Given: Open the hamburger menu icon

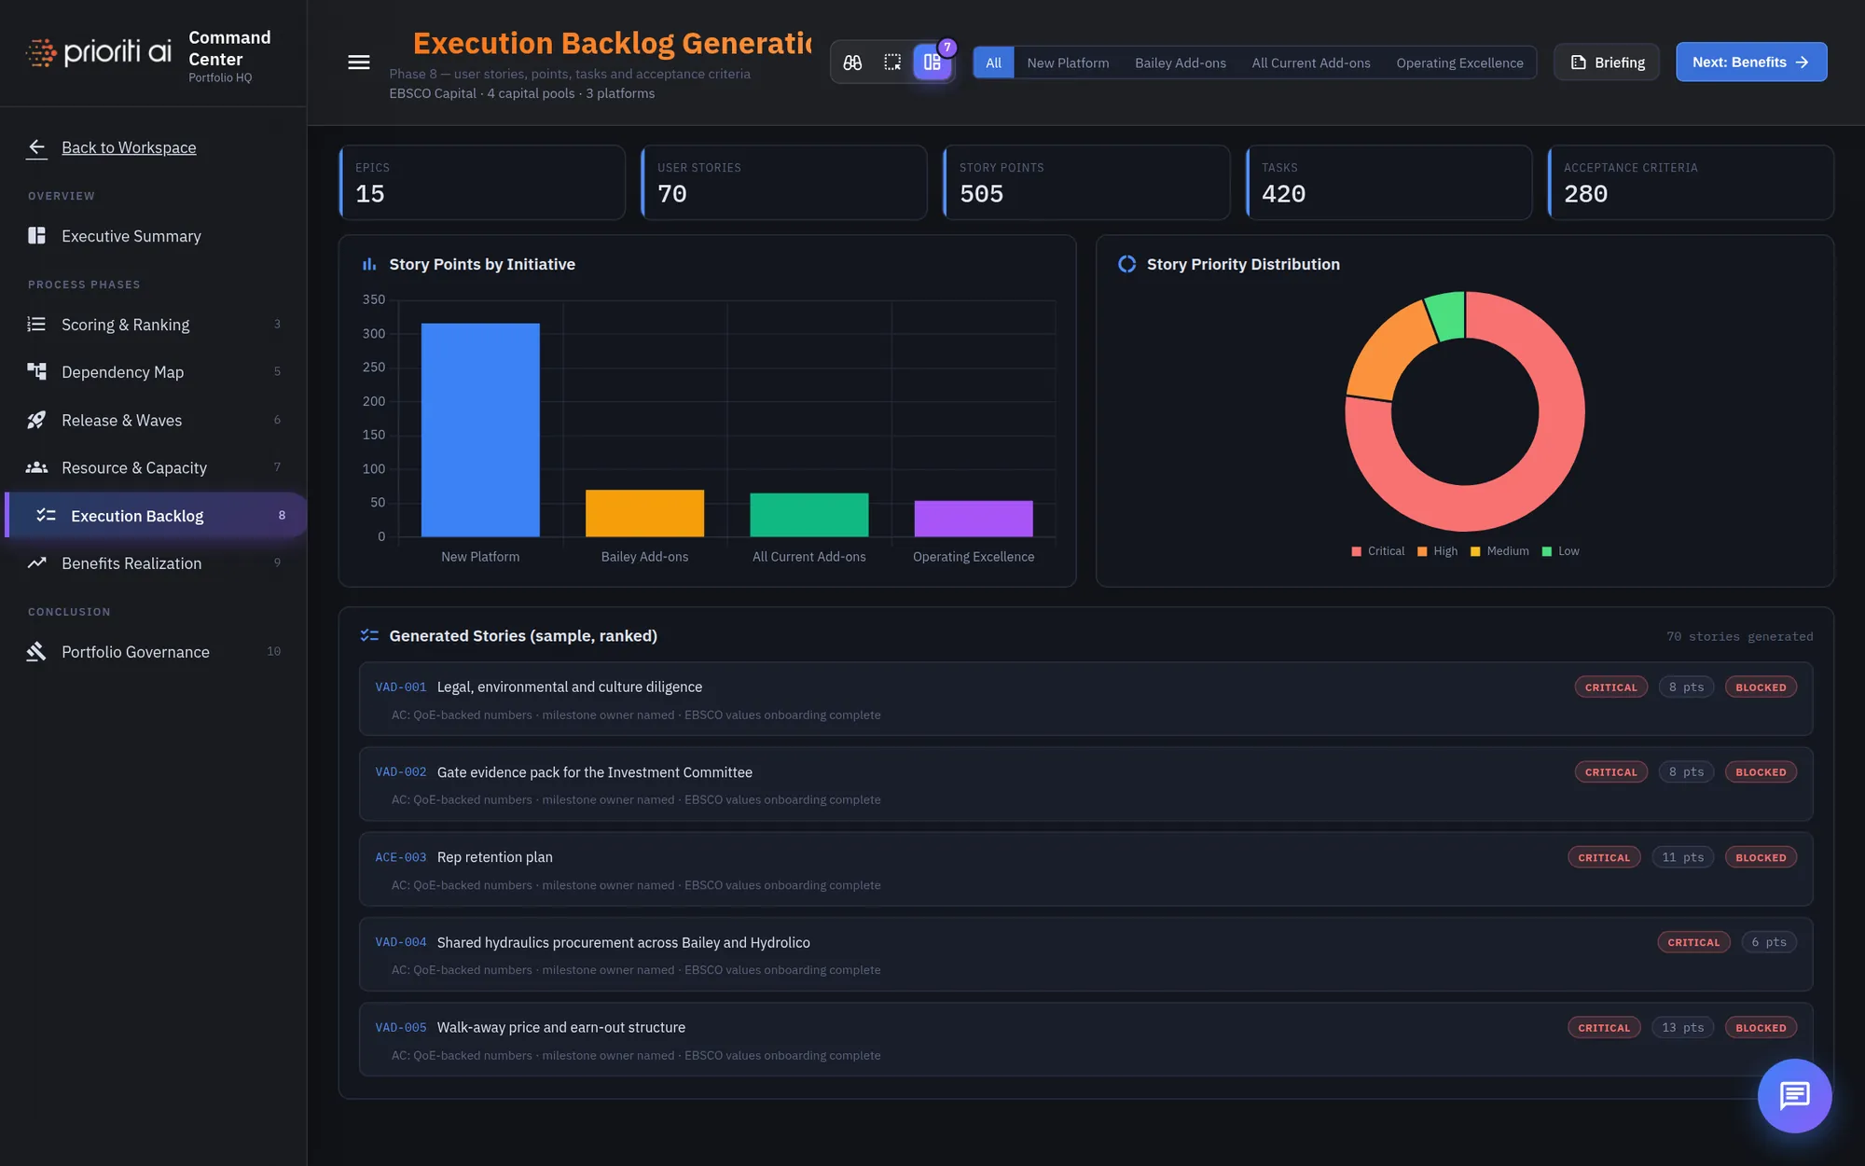Looking at the screenshot, I should 359,62.
